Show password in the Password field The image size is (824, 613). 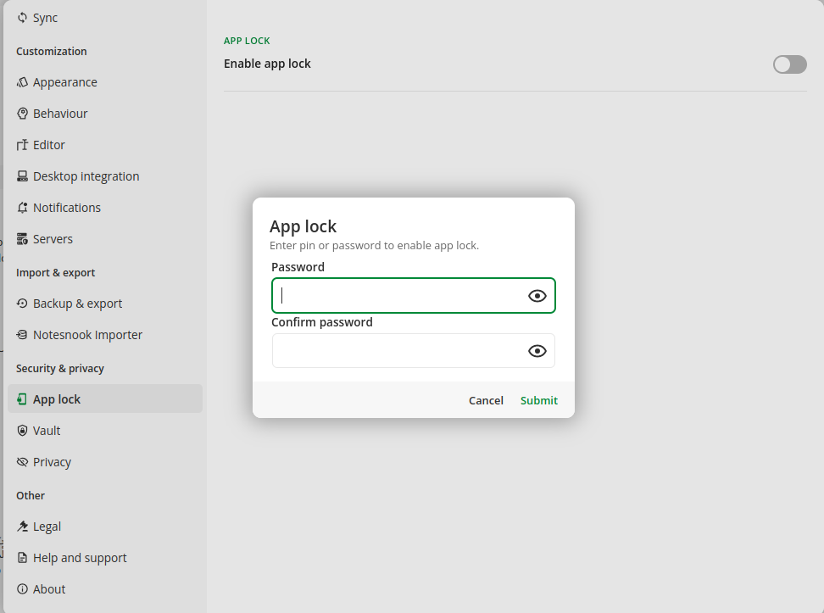click(x=537, y=296)
